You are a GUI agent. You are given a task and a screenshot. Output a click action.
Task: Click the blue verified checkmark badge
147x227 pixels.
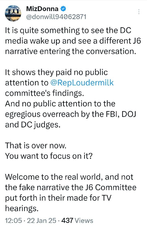coord(63,9)
